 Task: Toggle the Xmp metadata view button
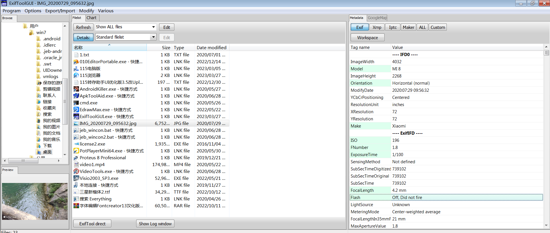(377, 27)
